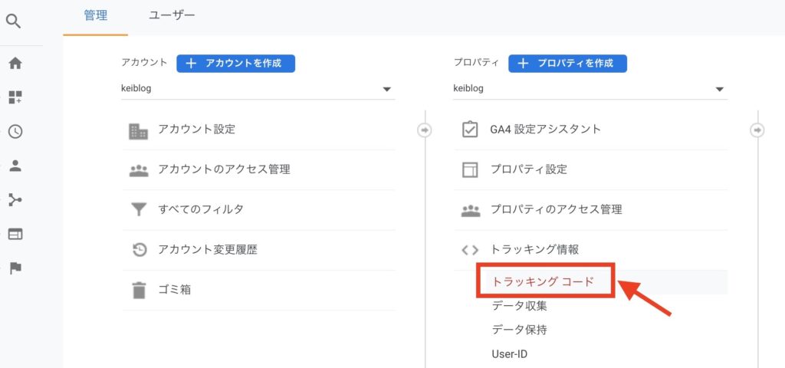Open Acquisition branching icon in sidebar
Screen dimensions: 785x368
click(x=15, y=200)
